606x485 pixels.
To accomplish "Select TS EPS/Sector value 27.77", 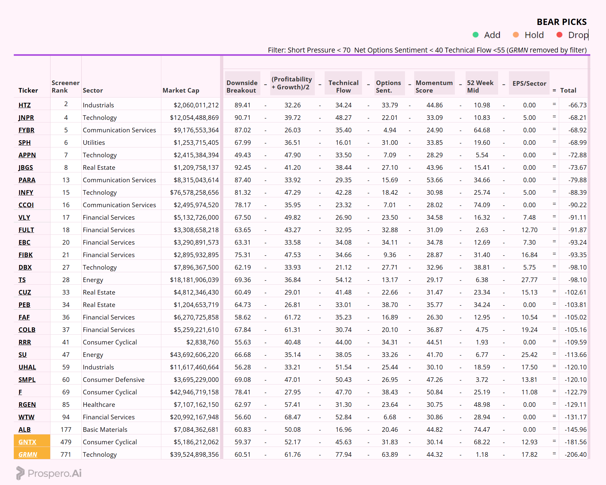I will click(x=529, y=280).
